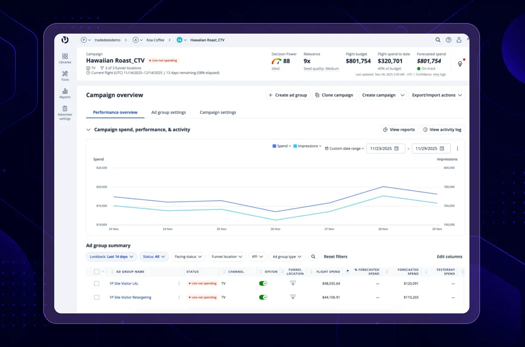This screenshot has height=347, width=525.
Task: Click funnel icon for 1P Site Visitor Retargeting row
Action: click(x=293, y=297)
